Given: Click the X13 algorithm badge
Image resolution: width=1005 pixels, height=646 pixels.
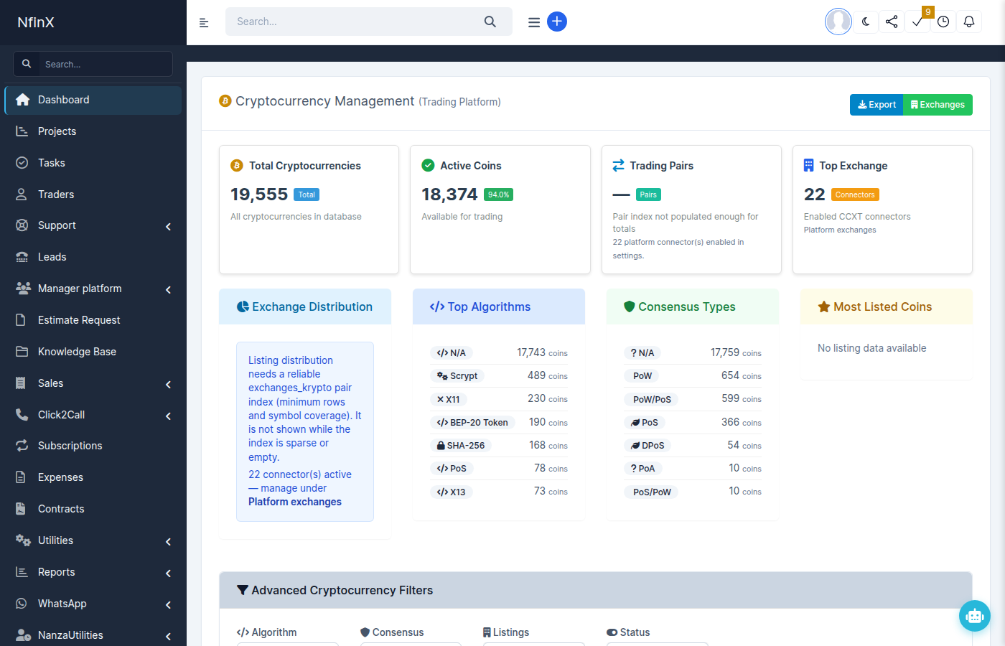Looking at the screenshot, I should pos(452,492).
